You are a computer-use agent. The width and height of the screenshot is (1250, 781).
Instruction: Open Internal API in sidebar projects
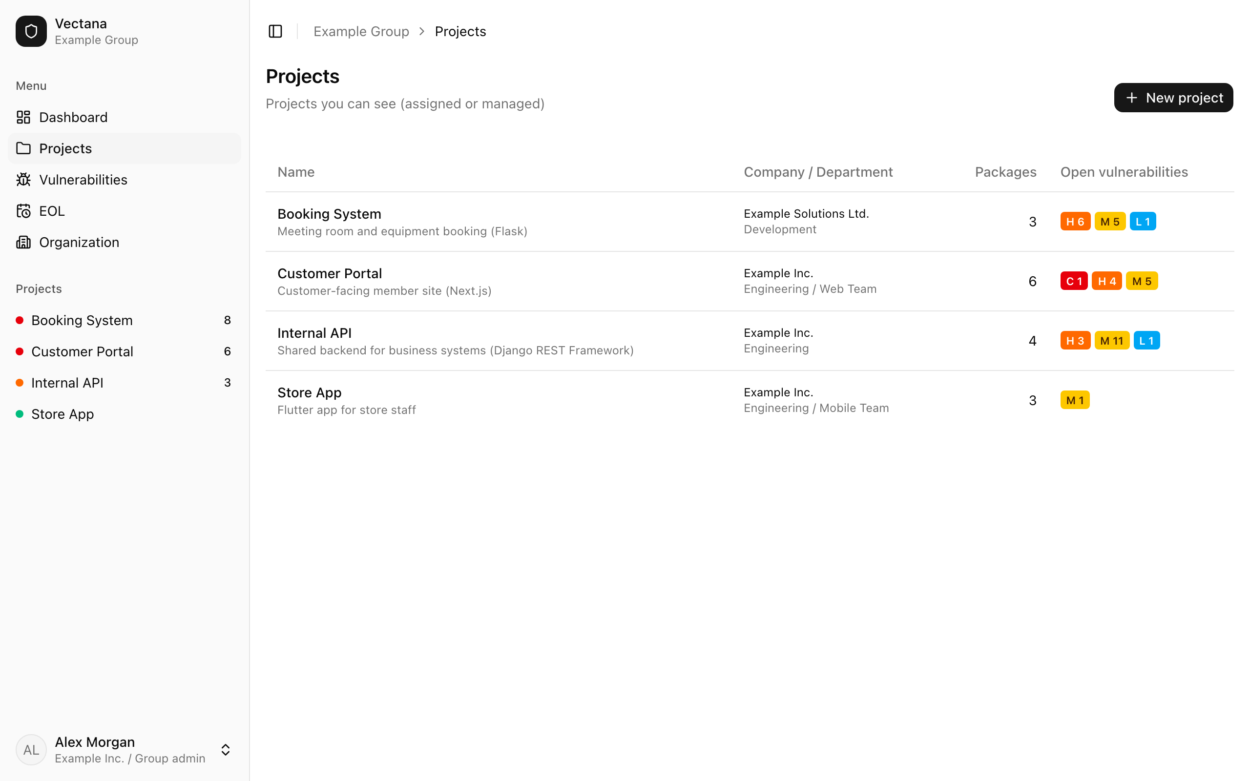pos(125,383)
